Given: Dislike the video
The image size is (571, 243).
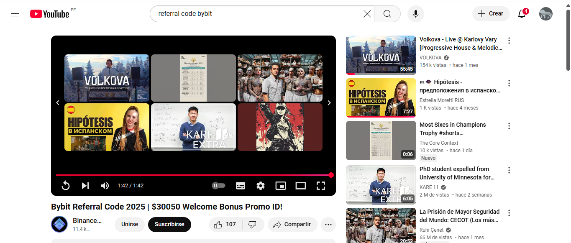Looking at the screenshot, I should [253, 225].
